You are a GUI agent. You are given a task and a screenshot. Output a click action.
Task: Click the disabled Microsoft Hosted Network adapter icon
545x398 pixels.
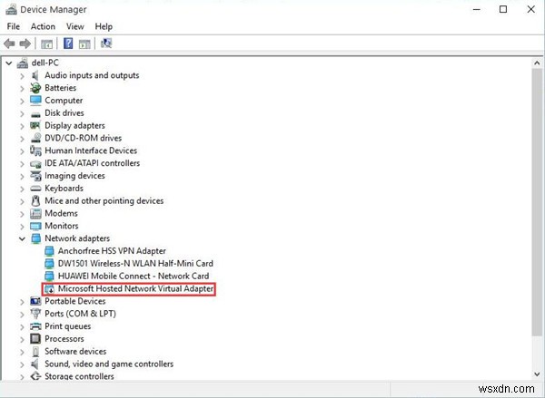[49, 288]
